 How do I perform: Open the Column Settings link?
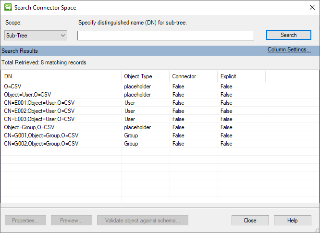pyautogui.click(x=289, y=49)
